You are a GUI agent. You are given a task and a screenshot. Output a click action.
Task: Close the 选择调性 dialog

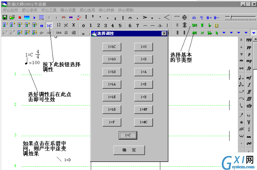pos(164,33)
